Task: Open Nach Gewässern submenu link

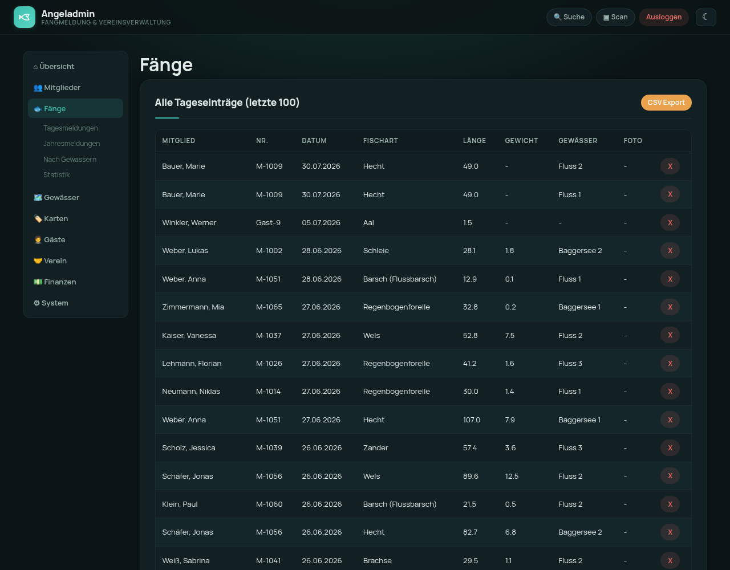Action: 70,160
